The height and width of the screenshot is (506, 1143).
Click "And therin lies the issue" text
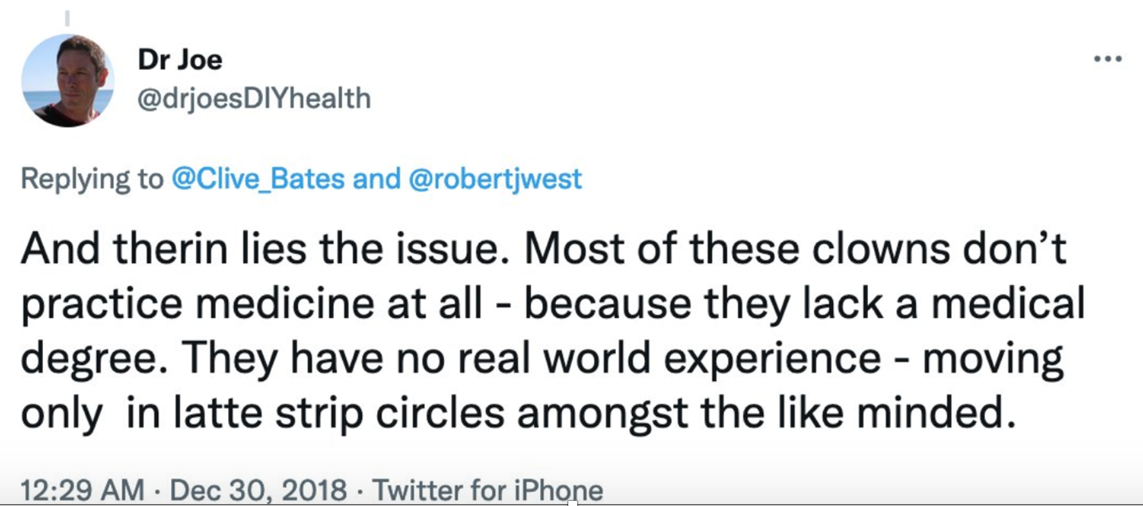click(x=260, y=249)
